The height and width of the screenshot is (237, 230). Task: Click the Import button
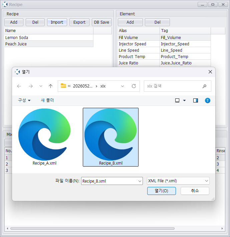click(57, 22)
